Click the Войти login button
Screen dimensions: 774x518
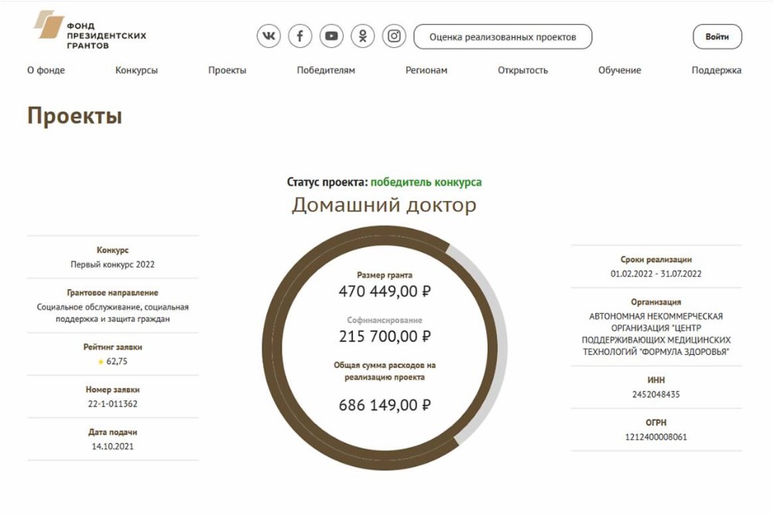point(717,36)
